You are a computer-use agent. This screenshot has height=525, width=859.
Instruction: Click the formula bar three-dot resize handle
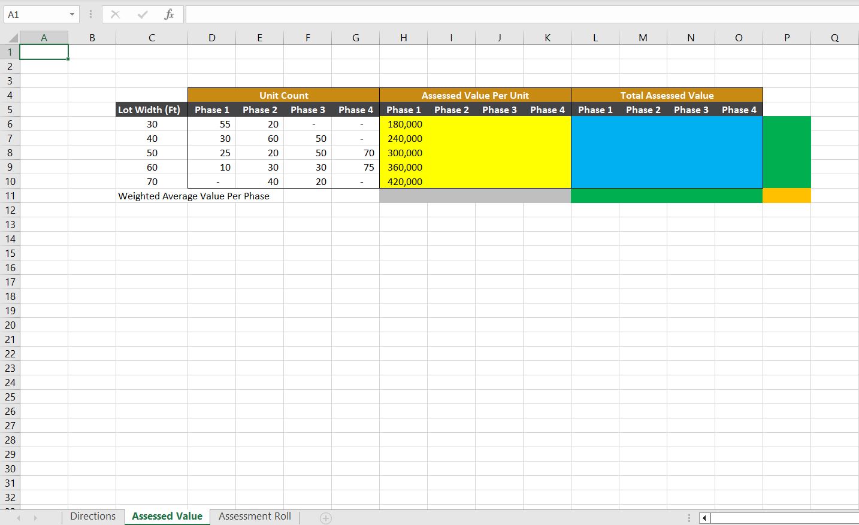point(91,14)
